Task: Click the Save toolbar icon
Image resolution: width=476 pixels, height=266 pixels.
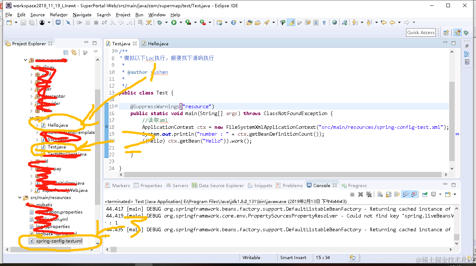Action: (23, 22)
